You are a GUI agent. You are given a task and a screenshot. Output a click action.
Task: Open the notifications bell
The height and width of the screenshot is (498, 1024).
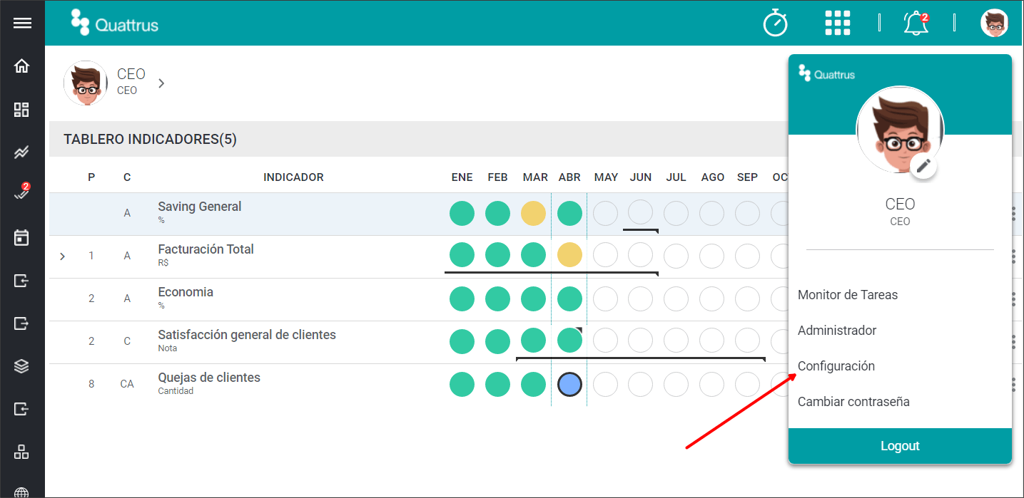click(x=916, y=23)
